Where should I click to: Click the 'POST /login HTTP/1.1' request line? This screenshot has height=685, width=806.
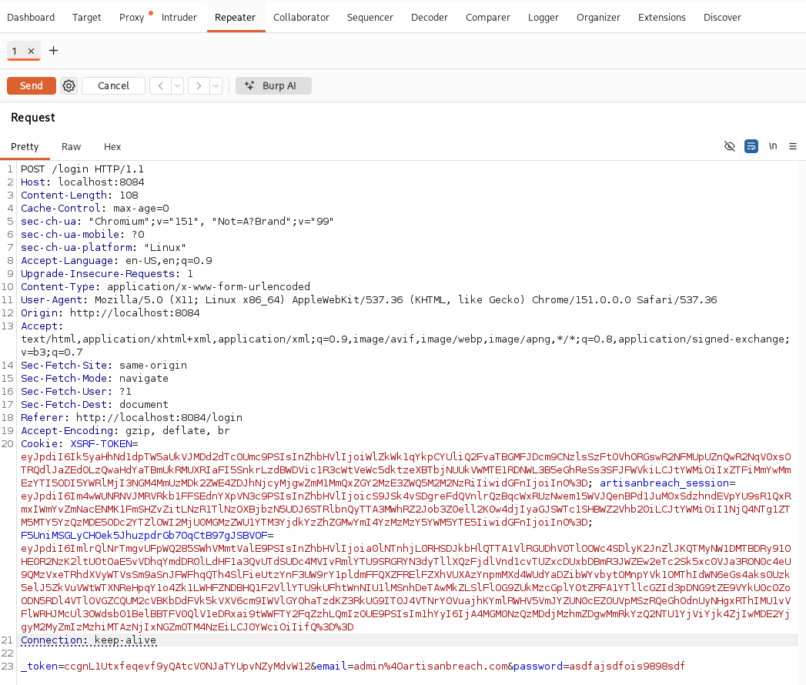(x=82, y=169)
